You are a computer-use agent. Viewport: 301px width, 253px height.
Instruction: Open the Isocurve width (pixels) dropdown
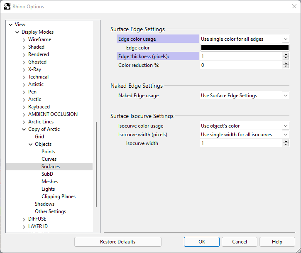(x=244, y=135)
